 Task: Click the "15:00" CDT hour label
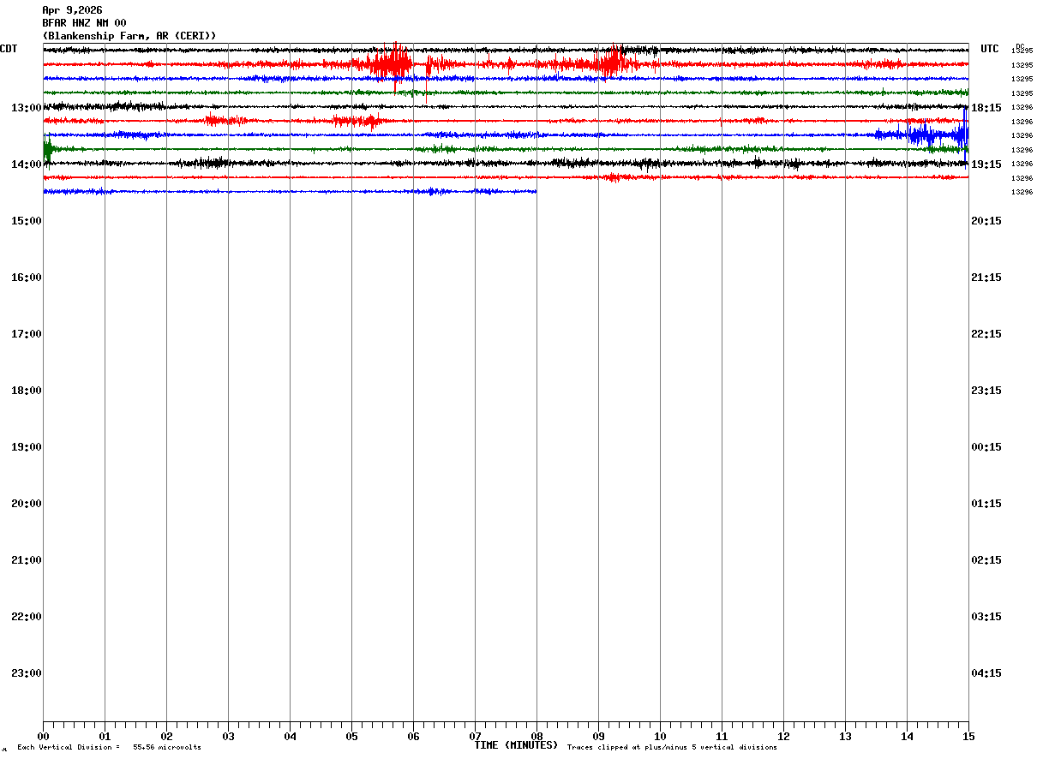pyautogui.click(x=27, y=221)
